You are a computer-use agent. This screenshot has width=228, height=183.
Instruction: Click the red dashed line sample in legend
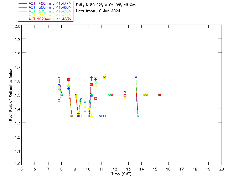[23, 19]
